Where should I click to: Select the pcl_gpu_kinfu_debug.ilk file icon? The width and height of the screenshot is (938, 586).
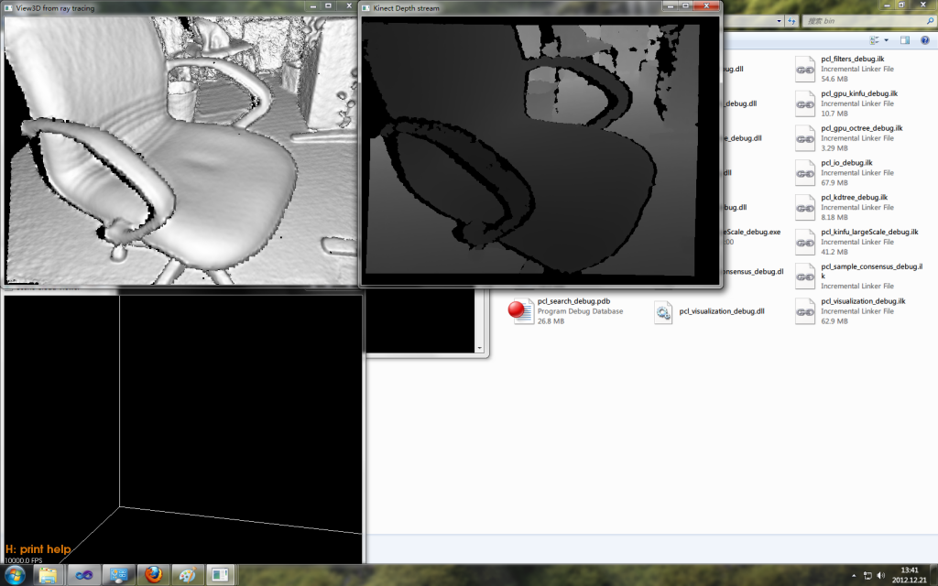pos(804,103)
